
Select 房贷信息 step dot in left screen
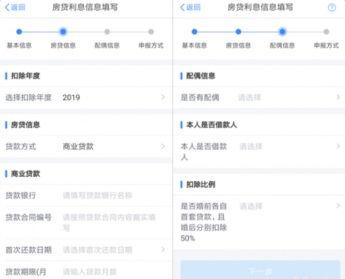coord(63,32)
